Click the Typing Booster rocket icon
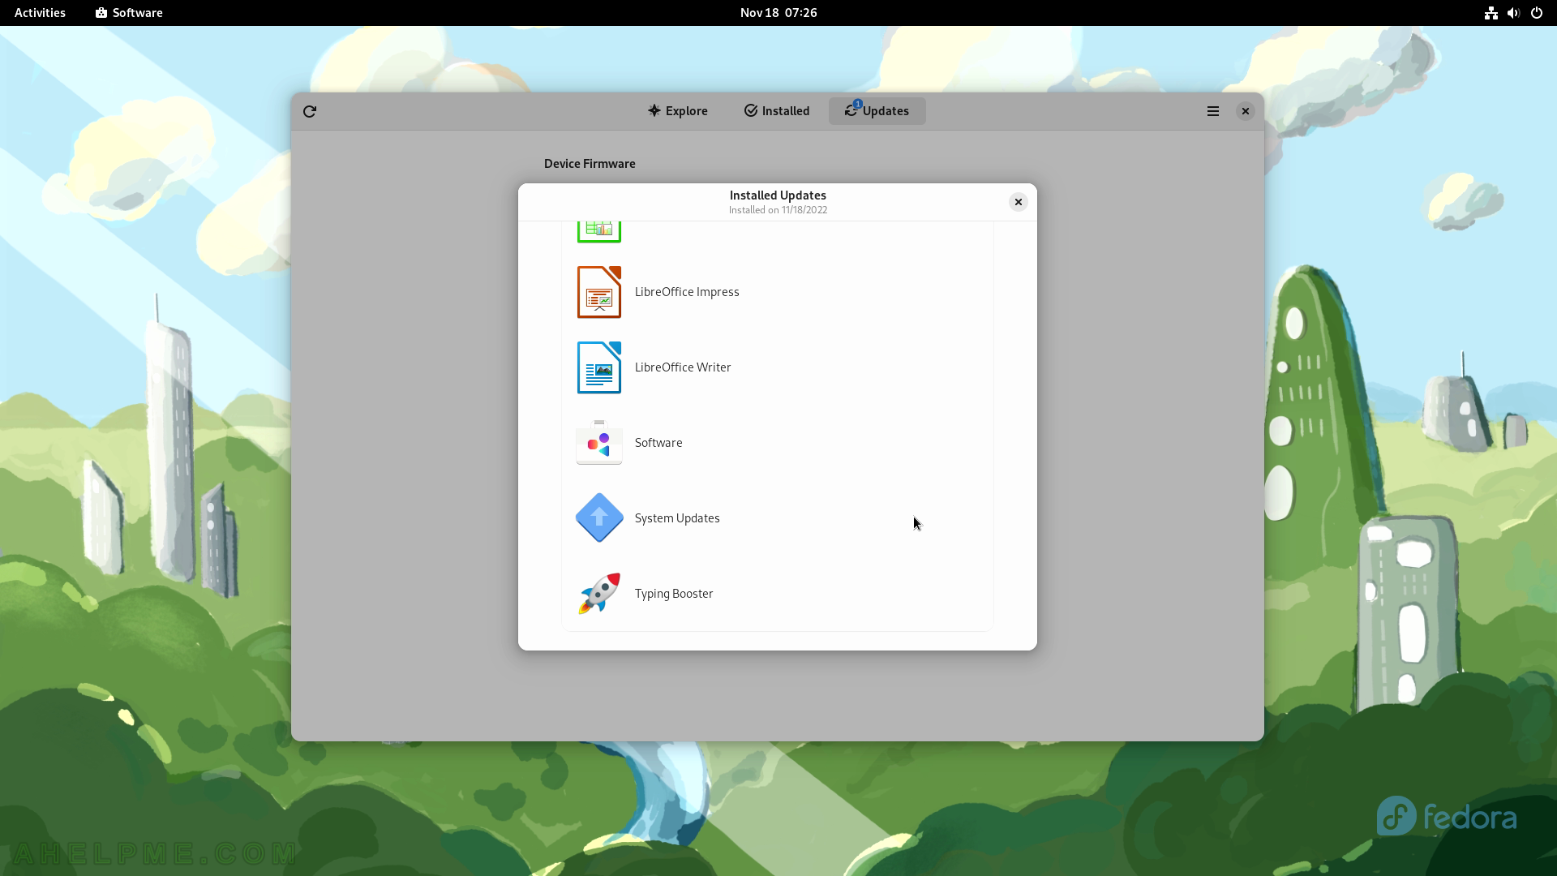Screen dimensions: 1557x876 (599, 594)
